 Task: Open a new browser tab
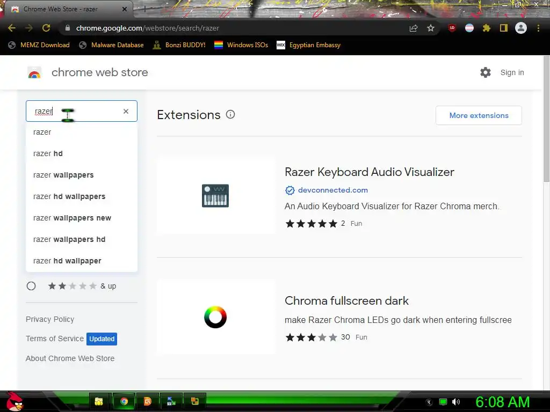(144, 10)
